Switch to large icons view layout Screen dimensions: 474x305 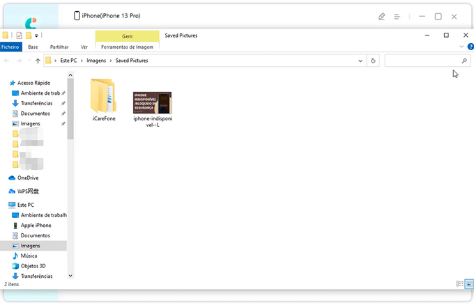(x=469, y=283)
